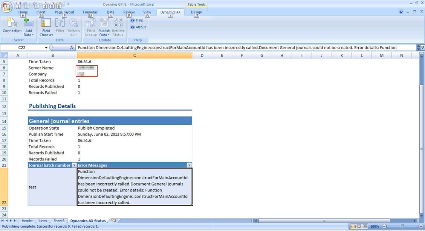
Task: Open the Name Box dropdown arrow
Action: click(x=46, y=48)
